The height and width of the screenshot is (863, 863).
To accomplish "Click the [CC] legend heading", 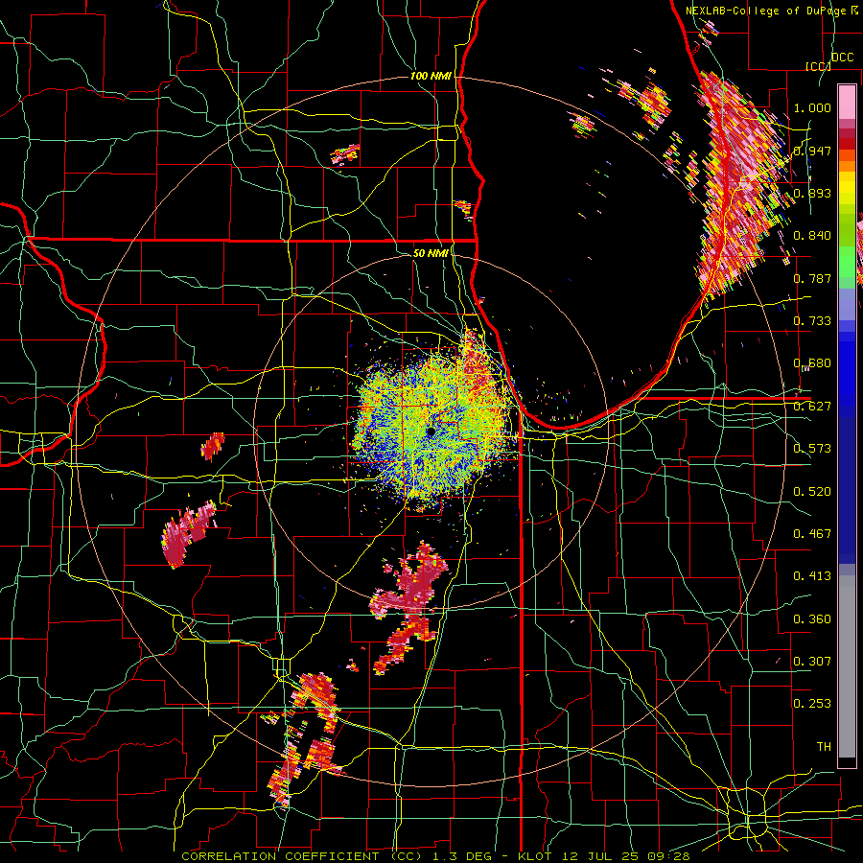I will (818, 66).
